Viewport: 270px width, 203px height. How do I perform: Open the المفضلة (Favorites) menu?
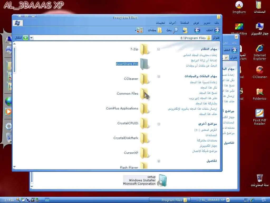pos(185,23)
